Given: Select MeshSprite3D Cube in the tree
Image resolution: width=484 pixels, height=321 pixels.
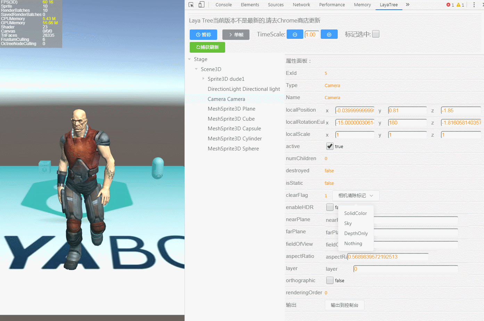Looking at the screenshot, I should click(231, 119).
